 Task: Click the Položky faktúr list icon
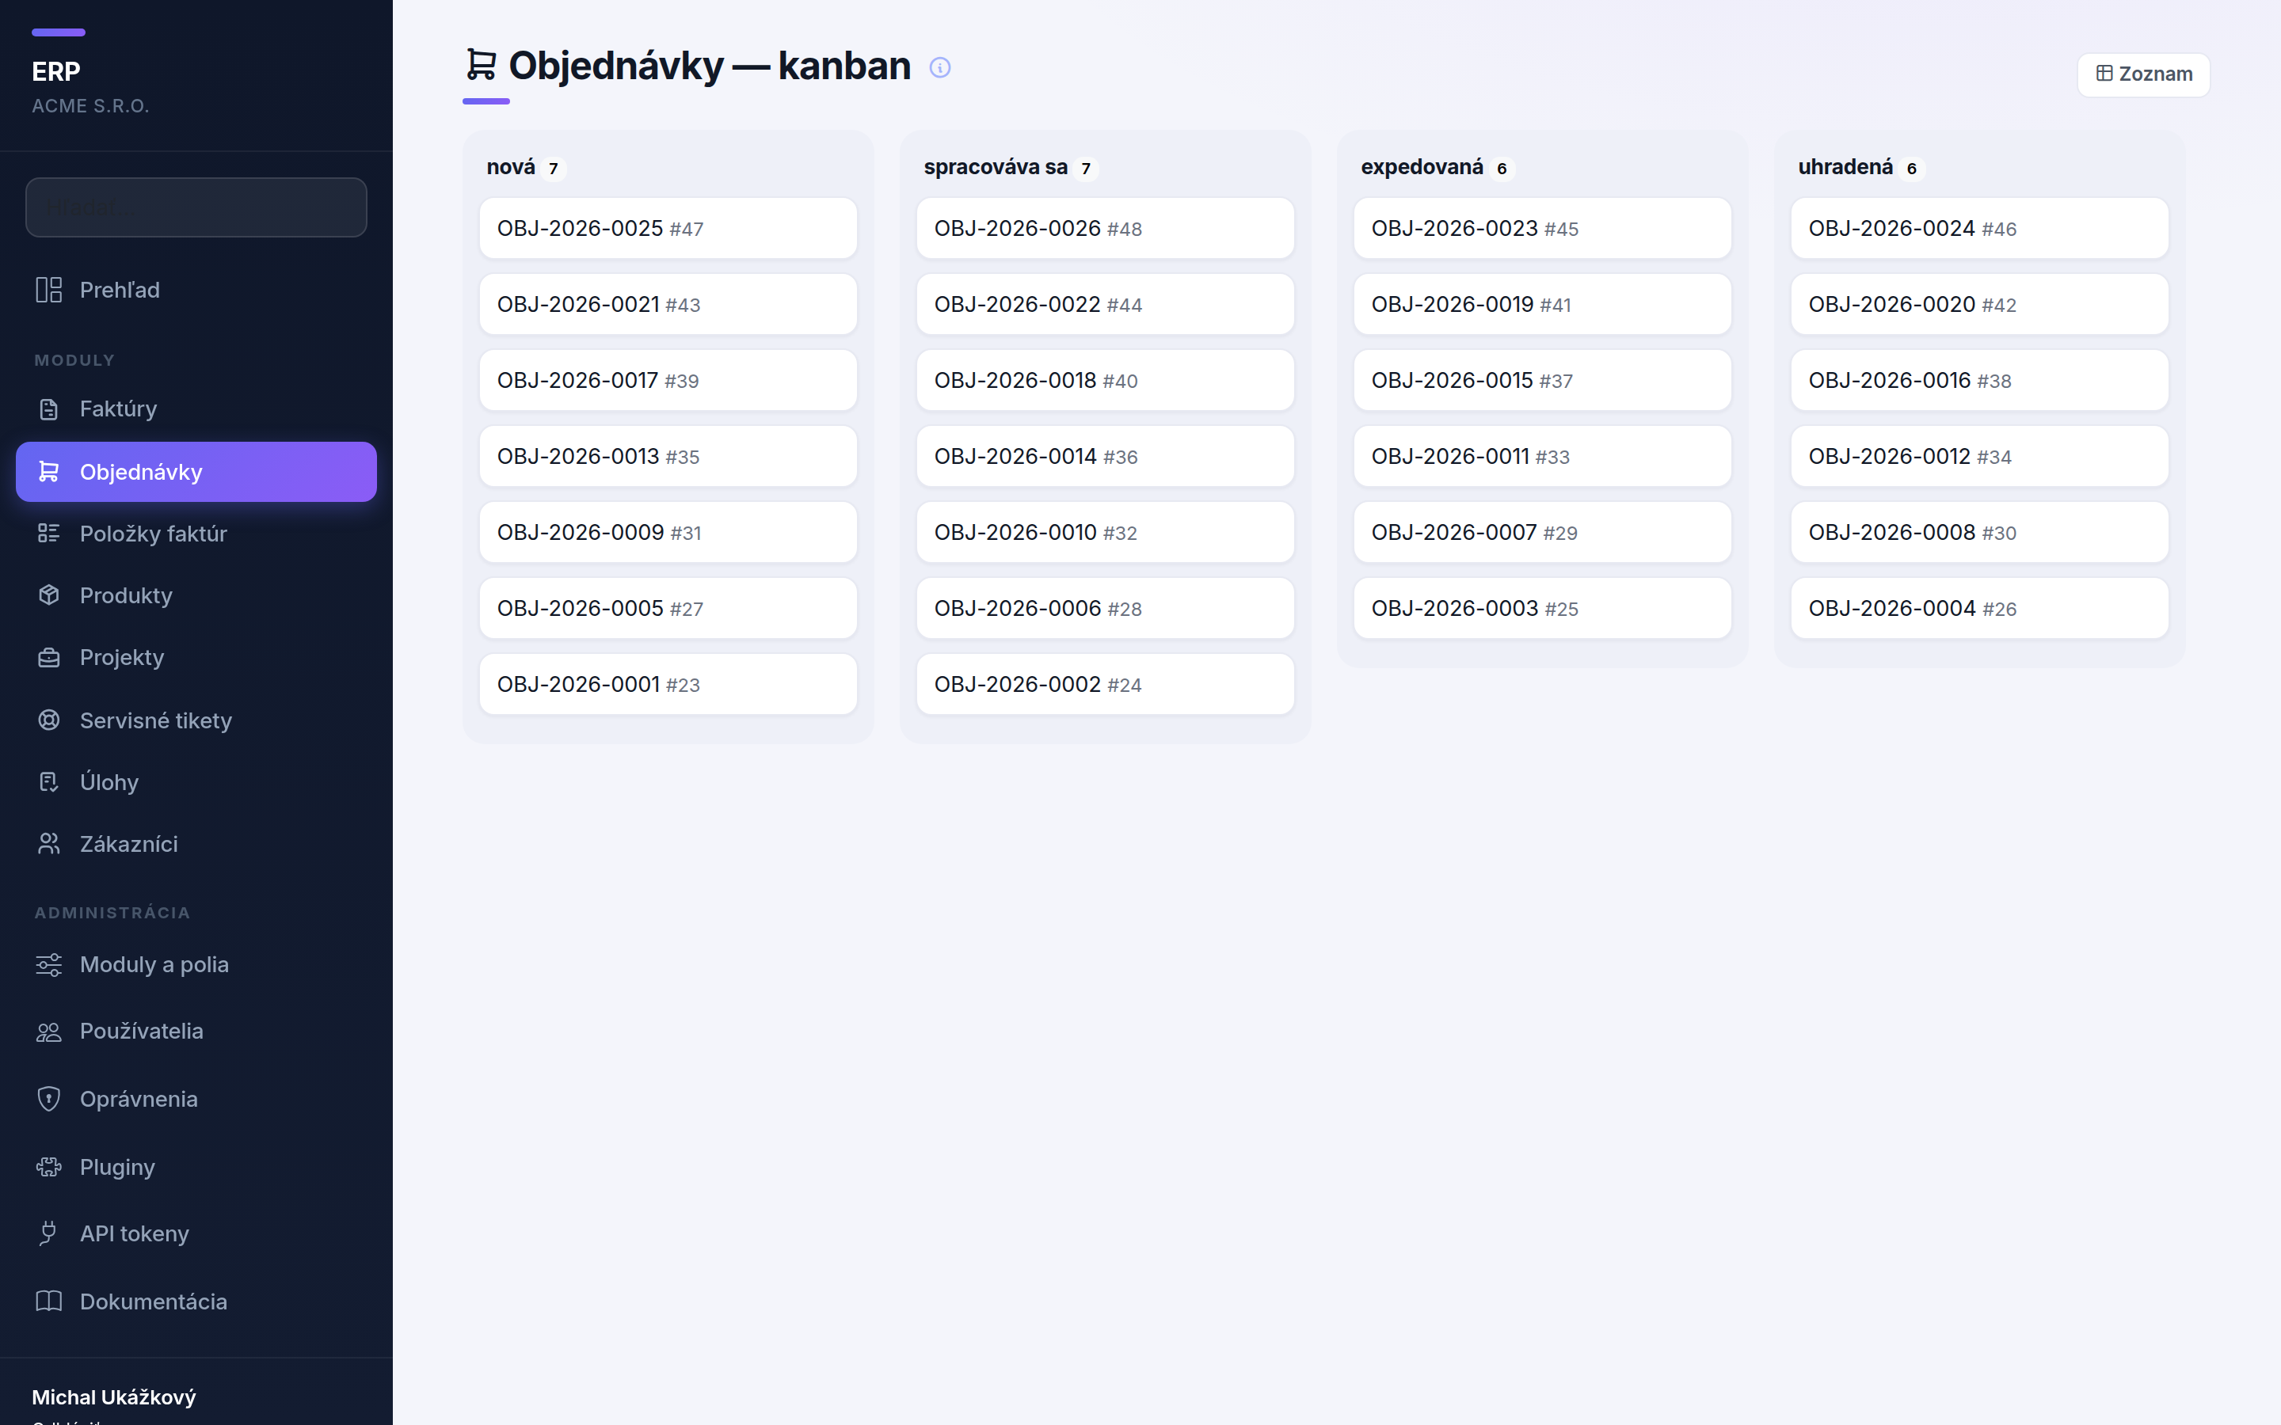(49, 534)
